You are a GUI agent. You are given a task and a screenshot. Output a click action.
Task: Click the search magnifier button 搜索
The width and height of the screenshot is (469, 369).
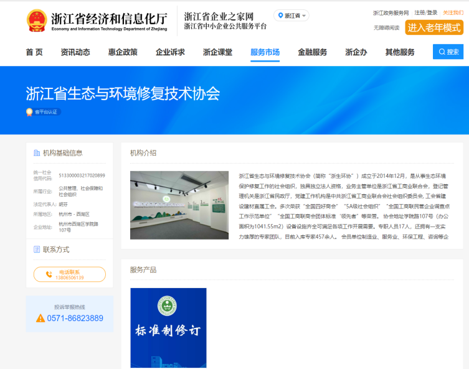click(448, 52)
